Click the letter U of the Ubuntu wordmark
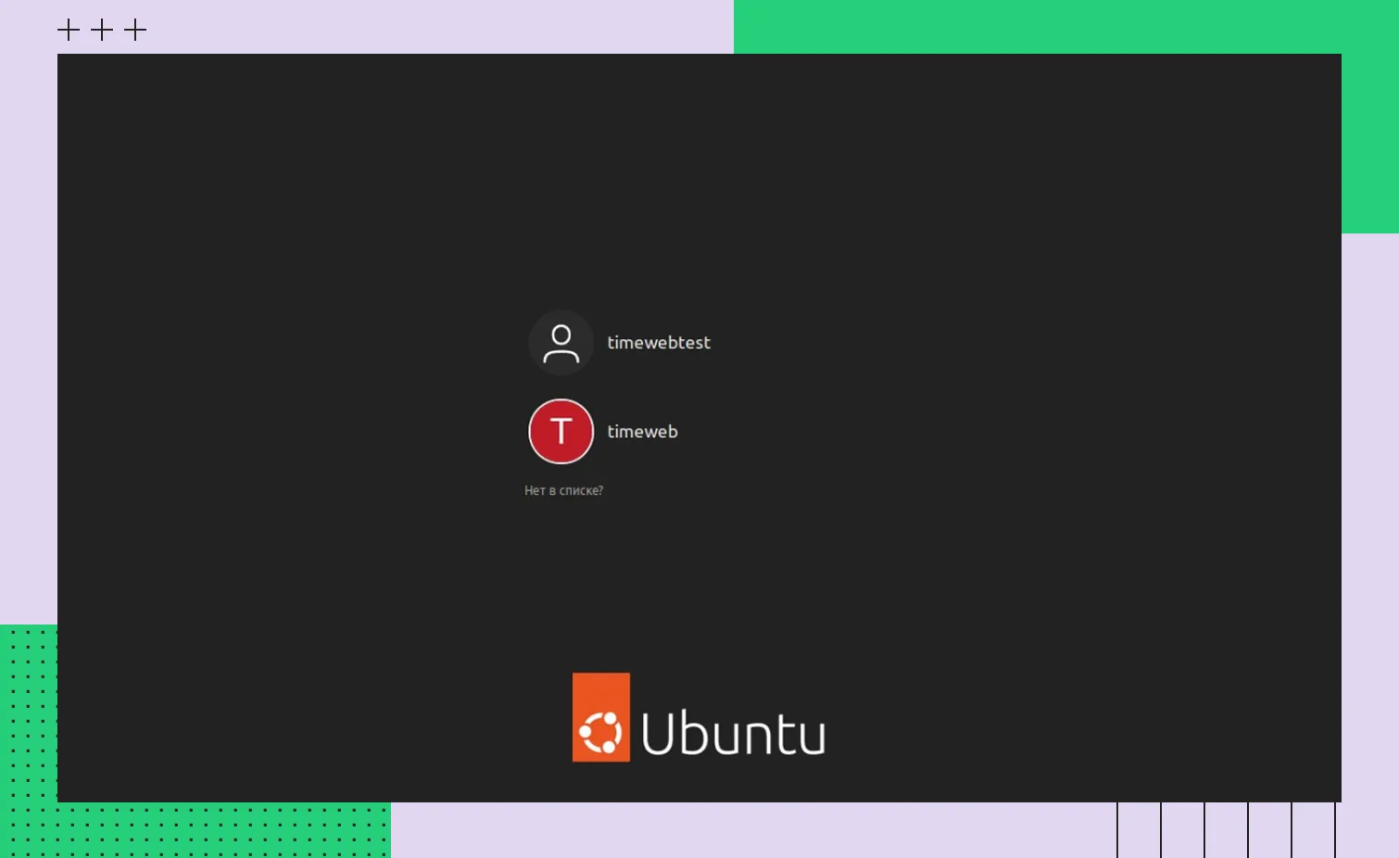 coord(659,734)
